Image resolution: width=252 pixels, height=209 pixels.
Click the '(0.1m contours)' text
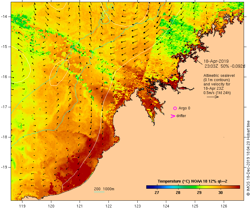(217, 80)
